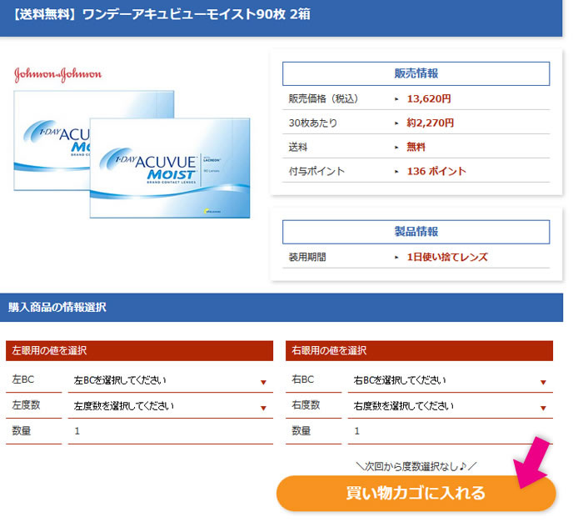Click the front ACUVUE MOIST box image

click(170, 168)
